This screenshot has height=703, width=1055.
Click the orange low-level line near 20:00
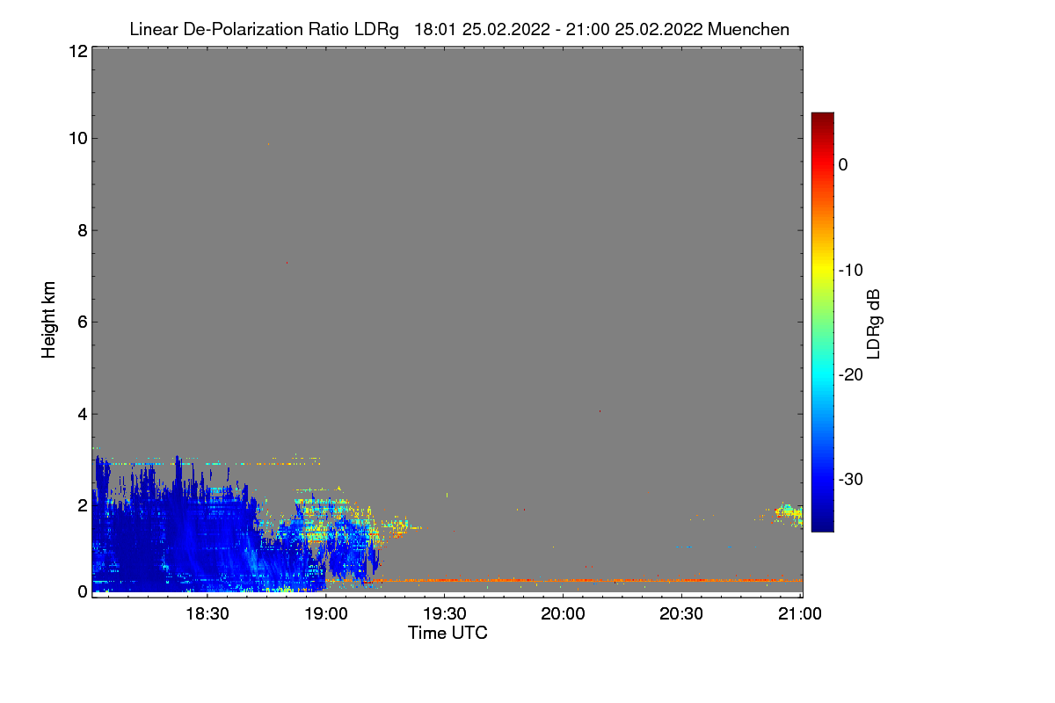tap(563, 580)
